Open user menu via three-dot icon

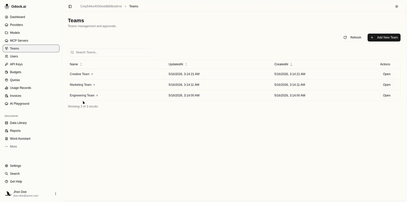pos(55,194)
